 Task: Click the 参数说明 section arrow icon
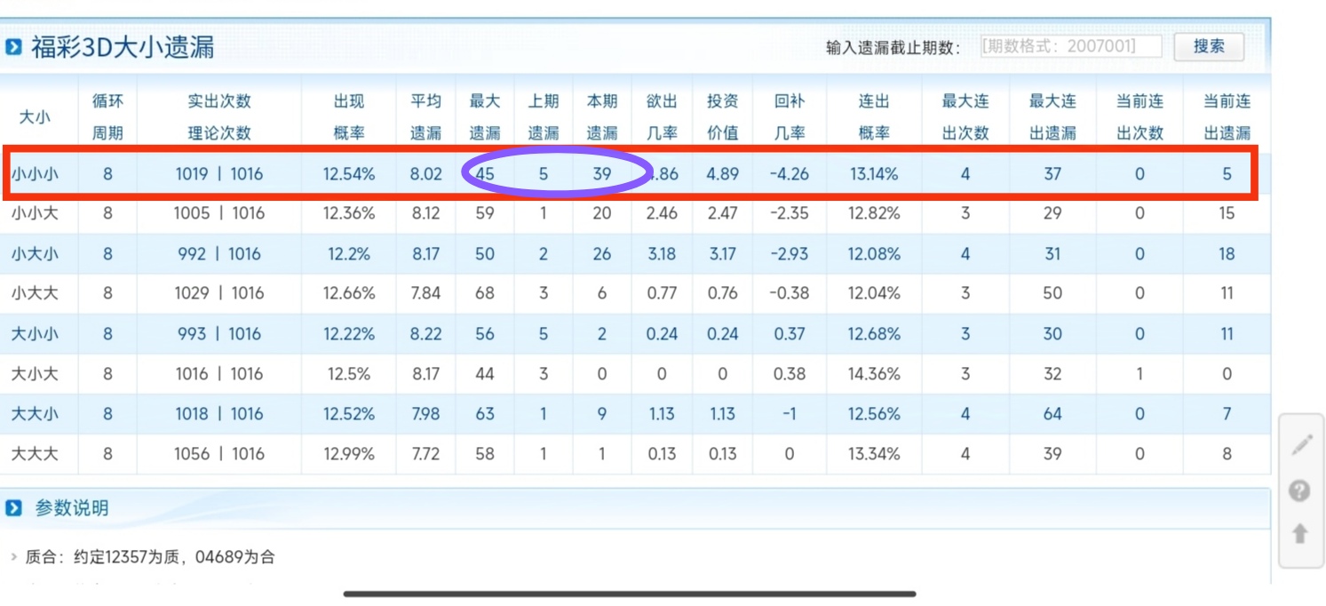(13, 508)
